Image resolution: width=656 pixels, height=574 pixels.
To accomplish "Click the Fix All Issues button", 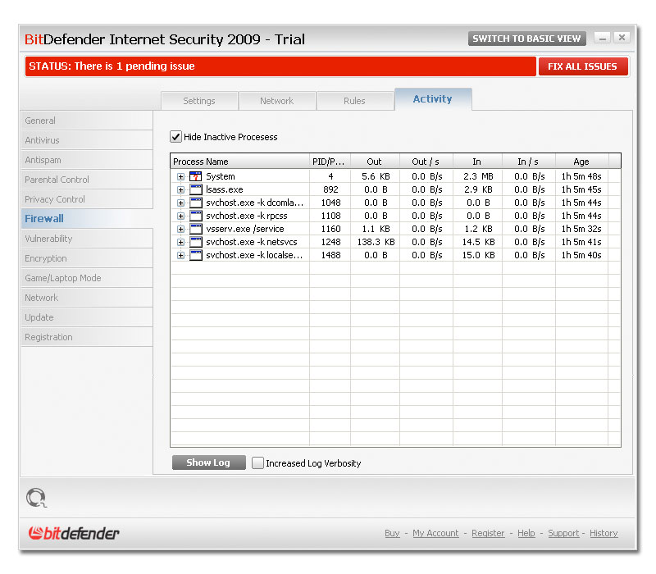I will [x=582, y=66].
